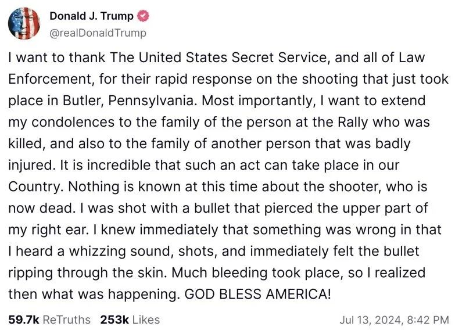Open the Donald J. Trump display name
The image size is (455, 330).
point(91,16)
